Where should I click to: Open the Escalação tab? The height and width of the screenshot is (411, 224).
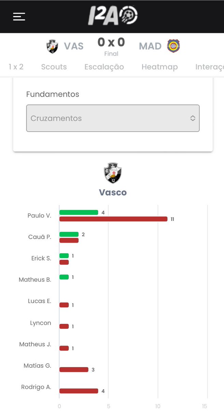104,67
